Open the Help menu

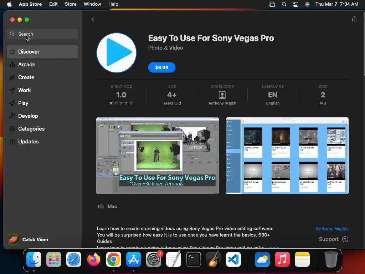click(113, 4)
